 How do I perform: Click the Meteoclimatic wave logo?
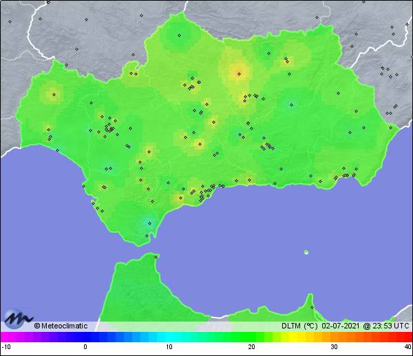pos(18,319)
